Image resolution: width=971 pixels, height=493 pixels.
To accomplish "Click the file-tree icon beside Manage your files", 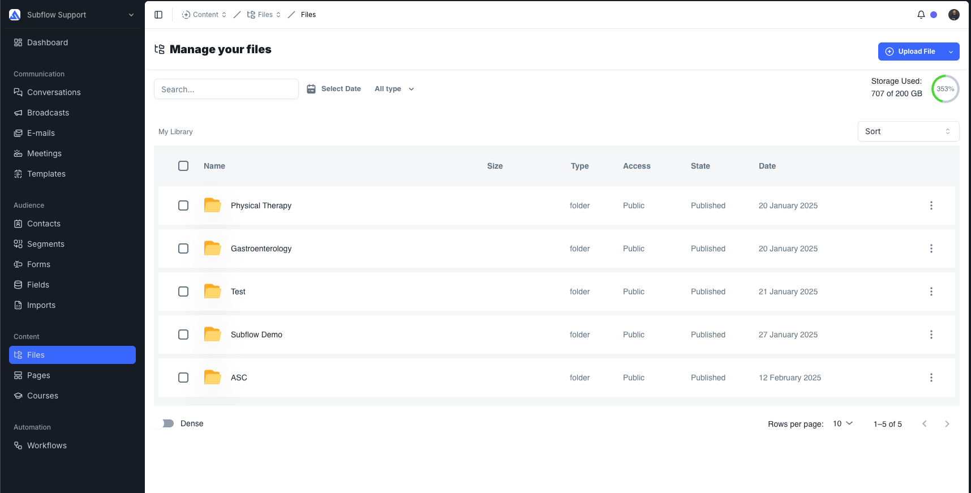I will (160, 50).
